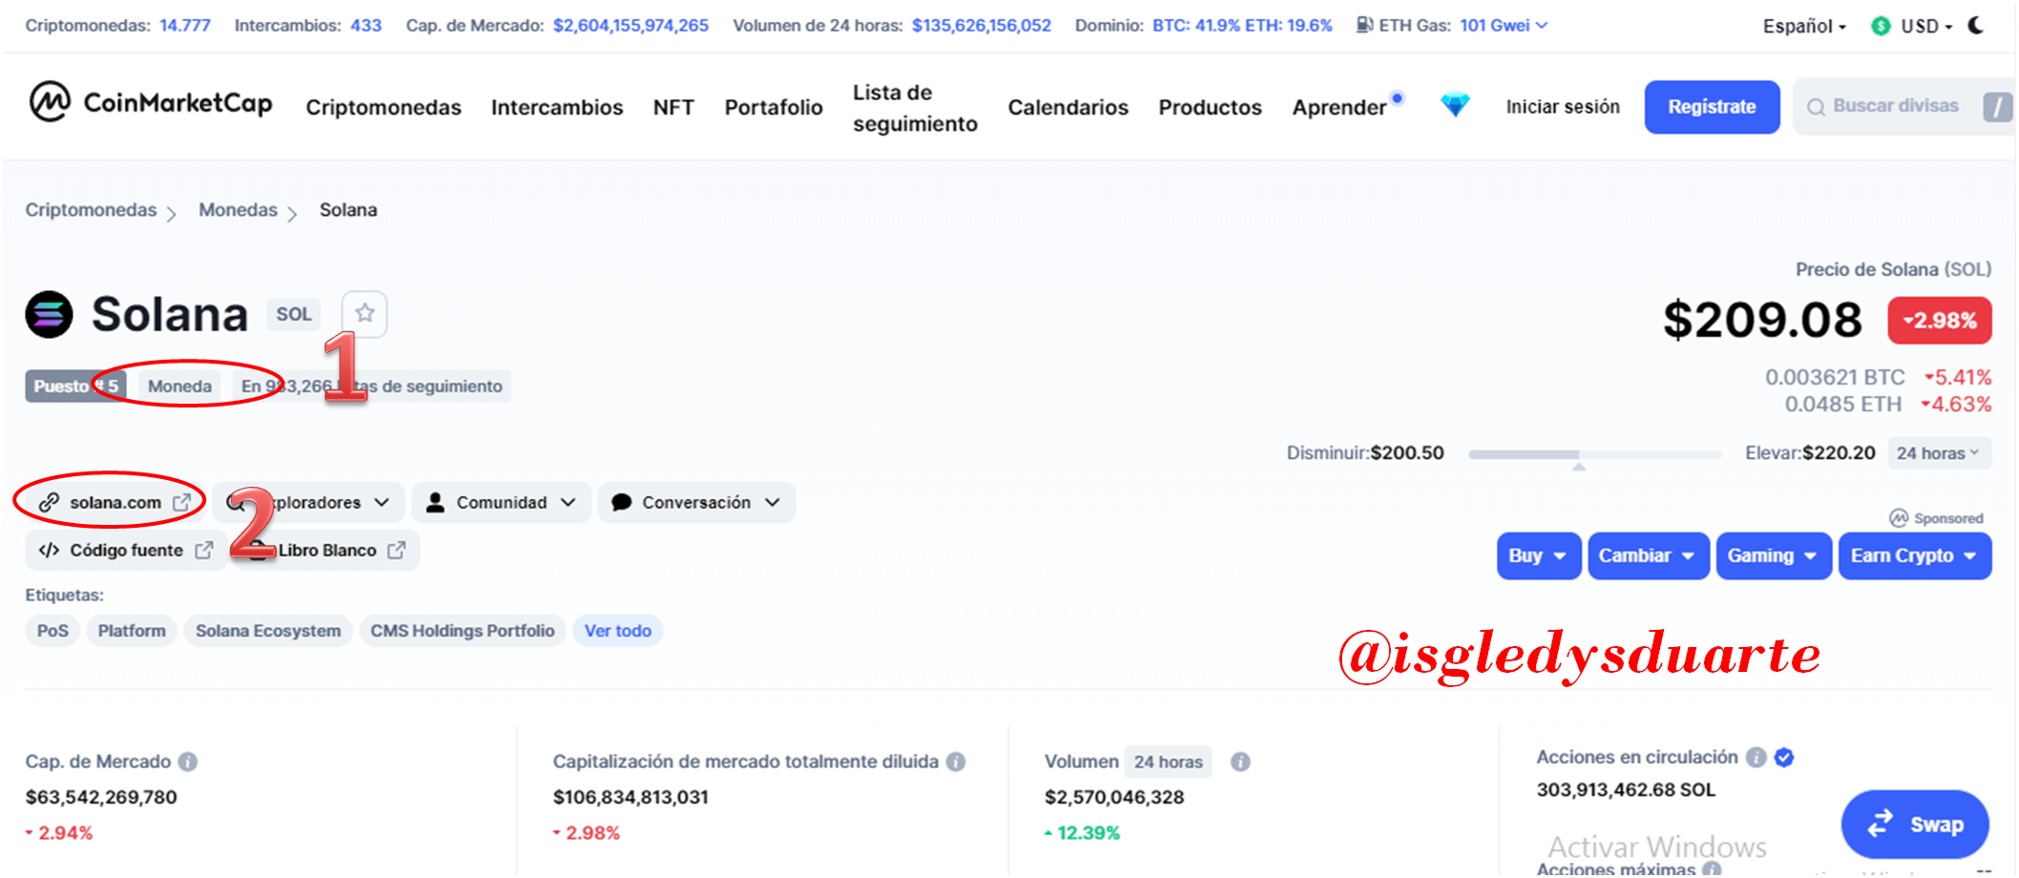Click the Solana Ecosystem tag
The image size is (2019, 878).
268,631
